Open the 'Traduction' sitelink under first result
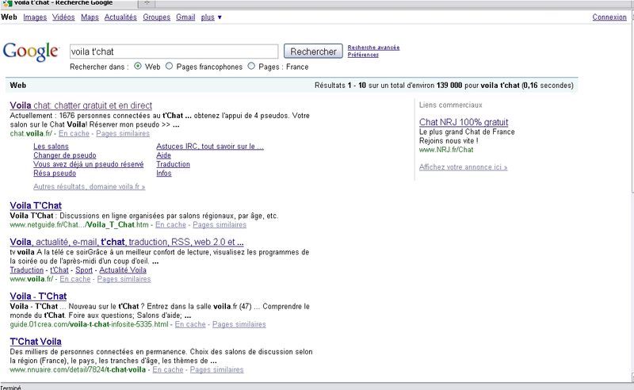Image resolution: width=634 pixels, height=390 pixels. point(173,164)
